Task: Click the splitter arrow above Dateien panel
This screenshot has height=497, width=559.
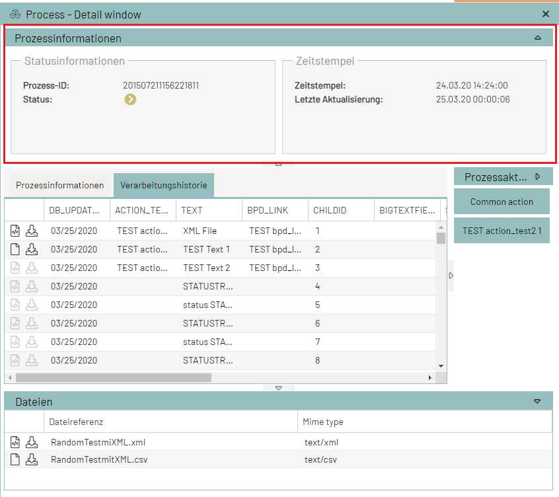Action: pyautogui.click(x=278, y=388)
